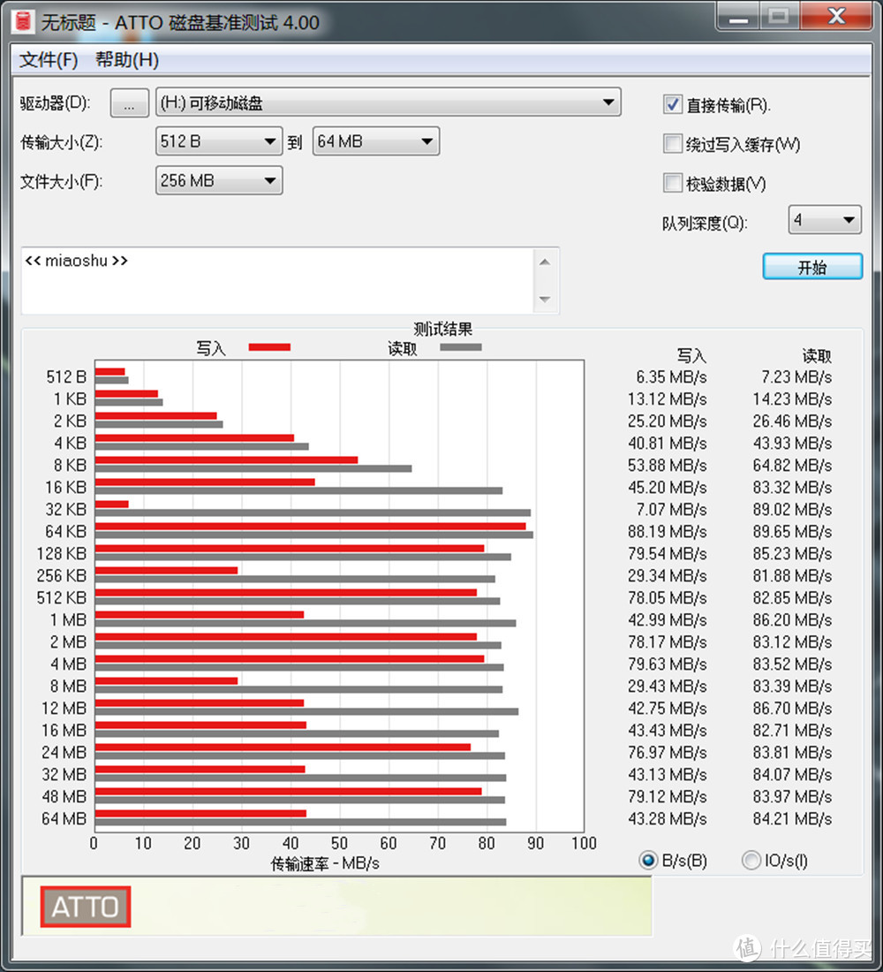The image size is (883, 972).
Task: Expand the maximum transfer size 64 MB dropdown
Action: click(x=376, y=141)
